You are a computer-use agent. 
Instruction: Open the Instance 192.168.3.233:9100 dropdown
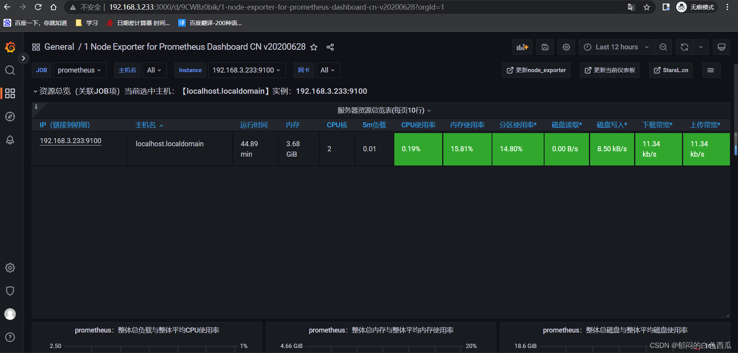(247, 70)
